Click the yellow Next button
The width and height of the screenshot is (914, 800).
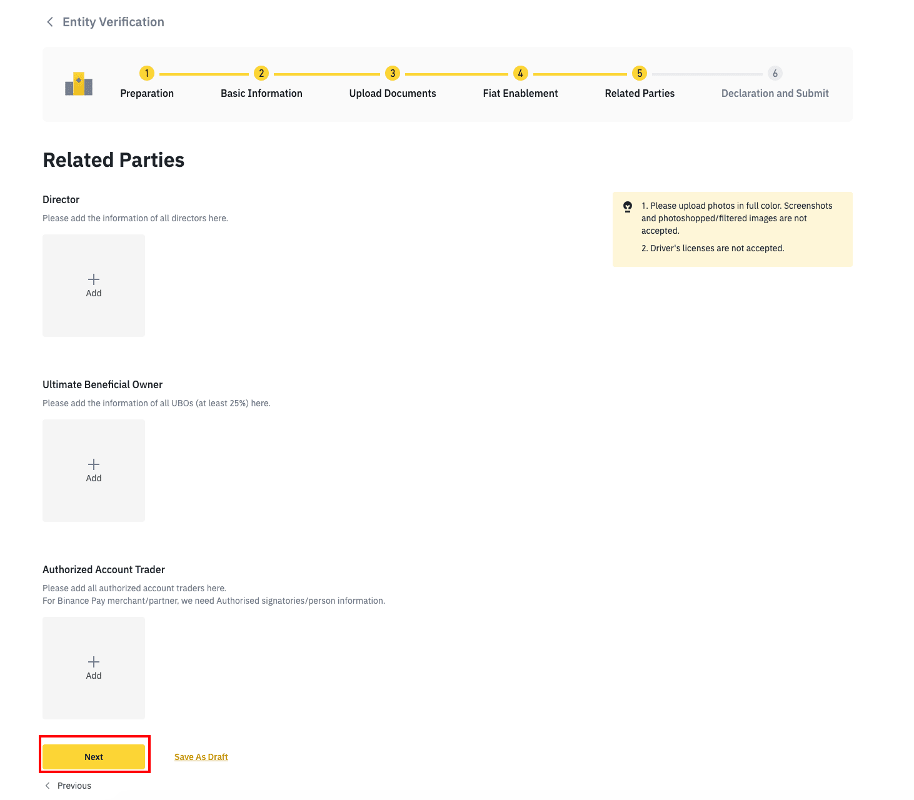click(x=94, y=757)
